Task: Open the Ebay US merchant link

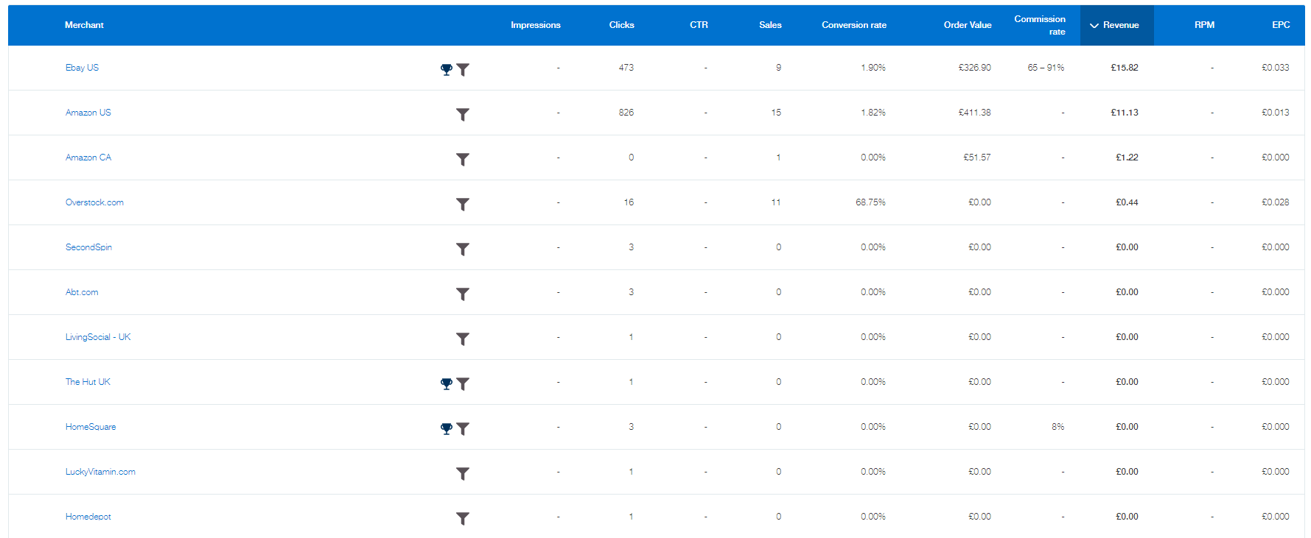Action: click(x=82, y=68)
